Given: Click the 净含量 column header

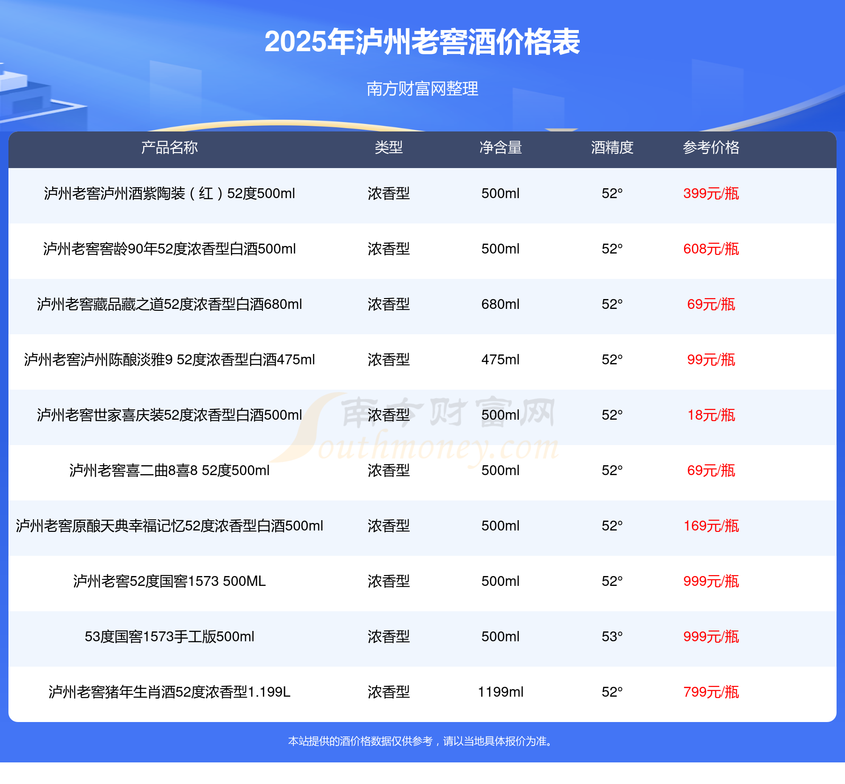Looking at the screenshot, I should click(x=500, y=147).
